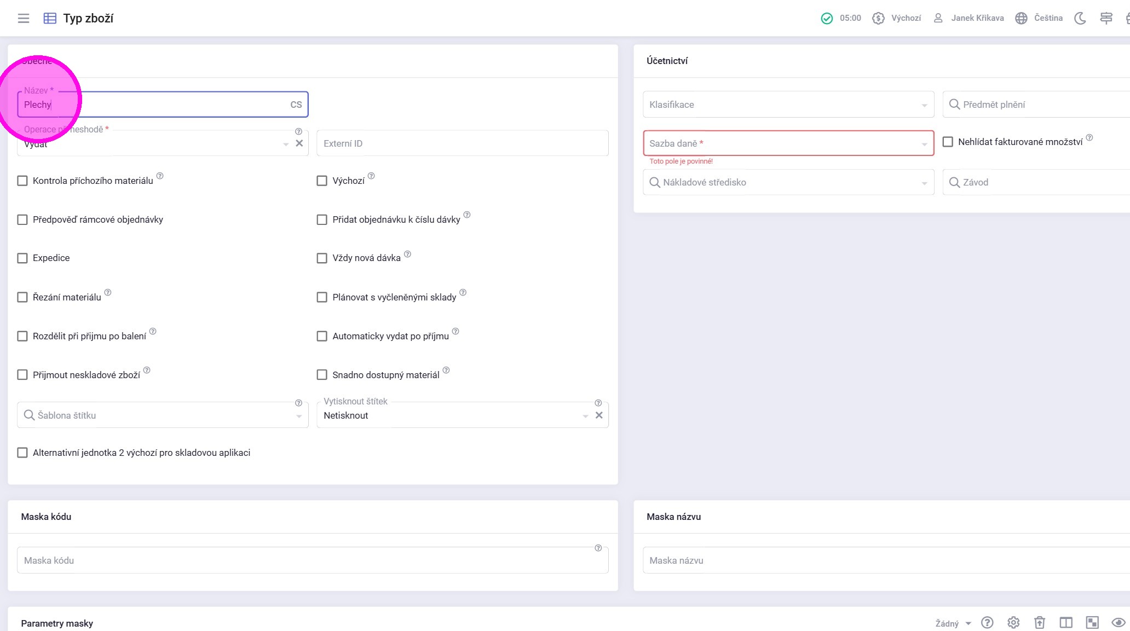Open the hamburger main menu
The height and width of the screenshot is (631, 1130).
pyautogui.click(x=23, y=18)
